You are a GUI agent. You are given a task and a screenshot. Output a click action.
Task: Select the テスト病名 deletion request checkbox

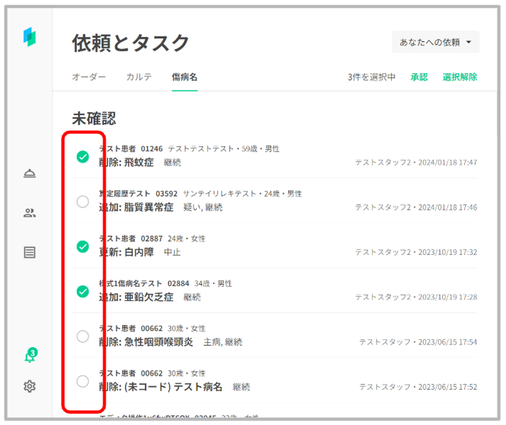click(x=83, y=381)
